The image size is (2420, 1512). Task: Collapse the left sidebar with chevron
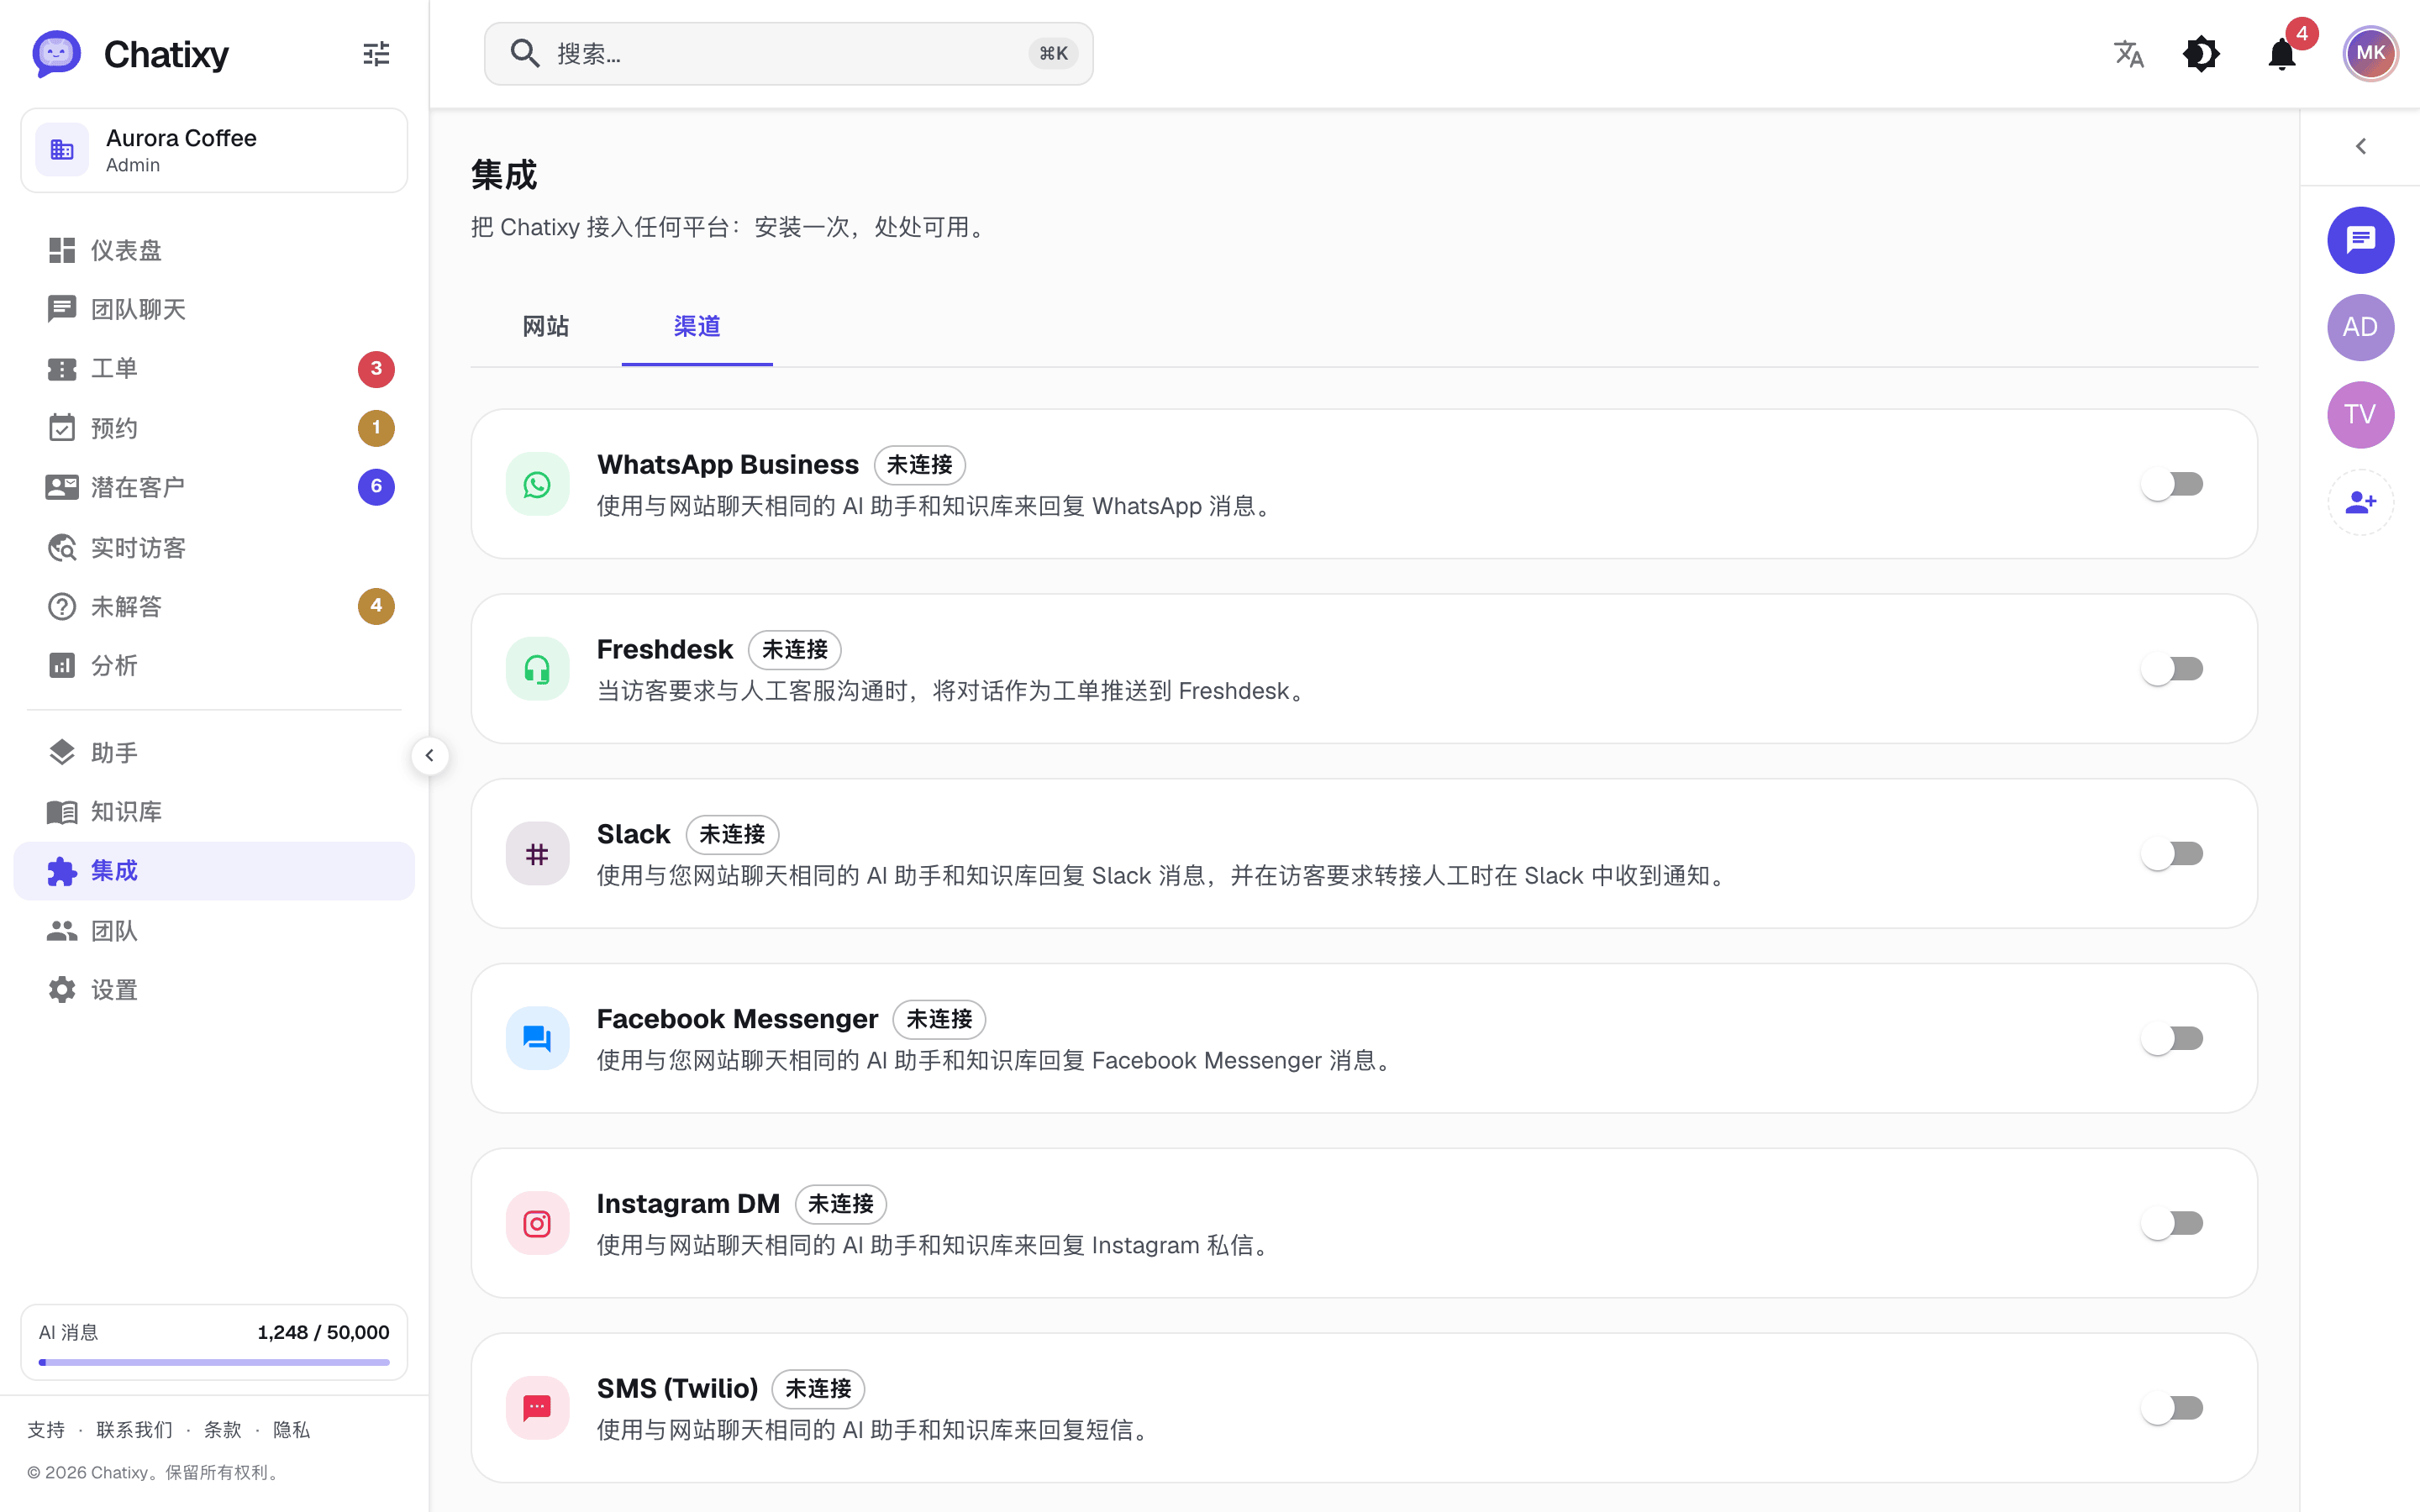pos(430,755)
